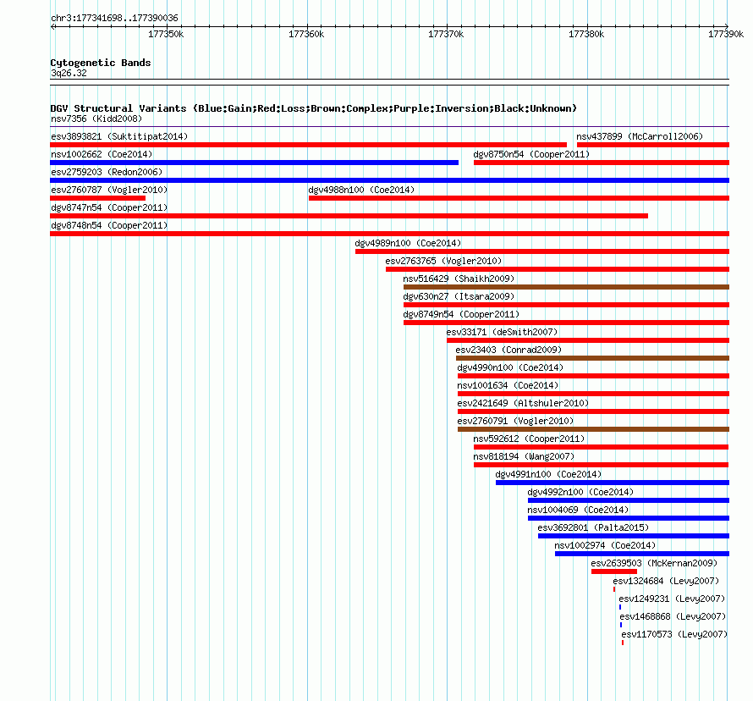753x701 pixels.
Task: Click the 177380k ruler label
Action: (586, 34)
